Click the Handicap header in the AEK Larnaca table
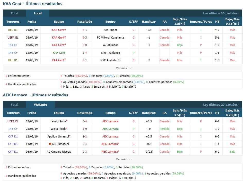Image resolution: width=247 pixels, height=184 pixels. (x=149, y=113)
